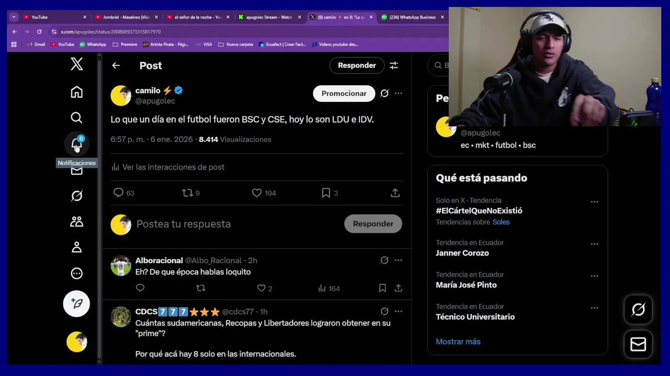Open the Home icon in X sidebar
Image resolution: width=670 pixels, height=376 pixels.
click(76, 92)
